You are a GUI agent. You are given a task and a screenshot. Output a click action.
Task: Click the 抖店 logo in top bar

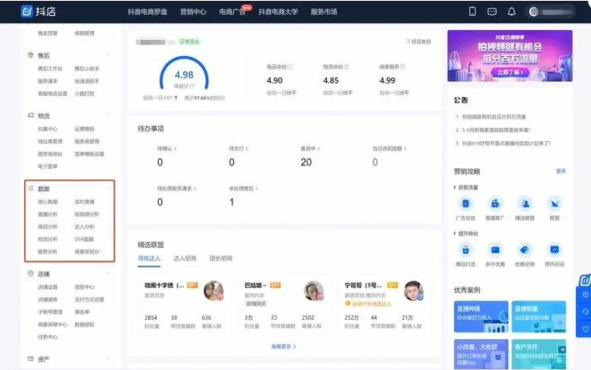click(38, 12)
